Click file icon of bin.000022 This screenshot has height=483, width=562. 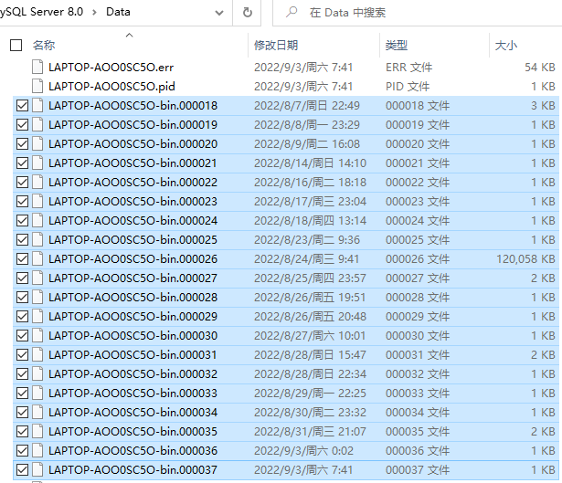[x=37, y=182]
